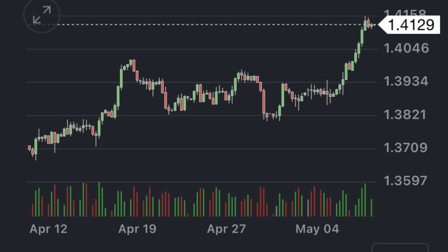This screenshot has height=252, width=448.
Task: Select the tallest volume bar under the final rally
Action: tap(365, 200)
